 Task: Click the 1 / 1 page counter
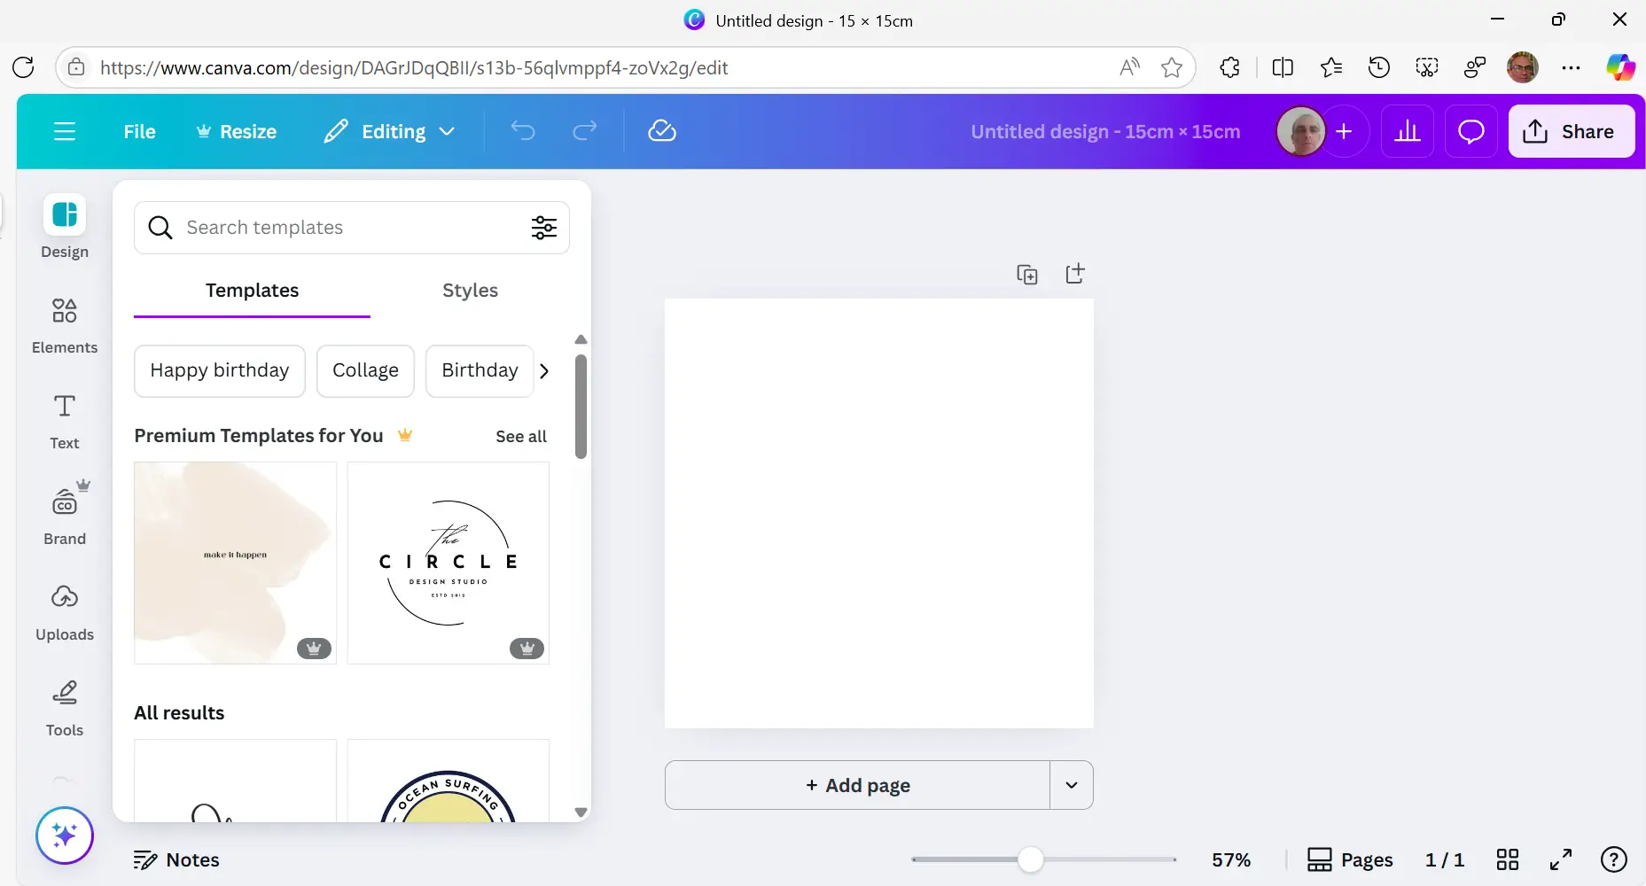point(1445,860)
